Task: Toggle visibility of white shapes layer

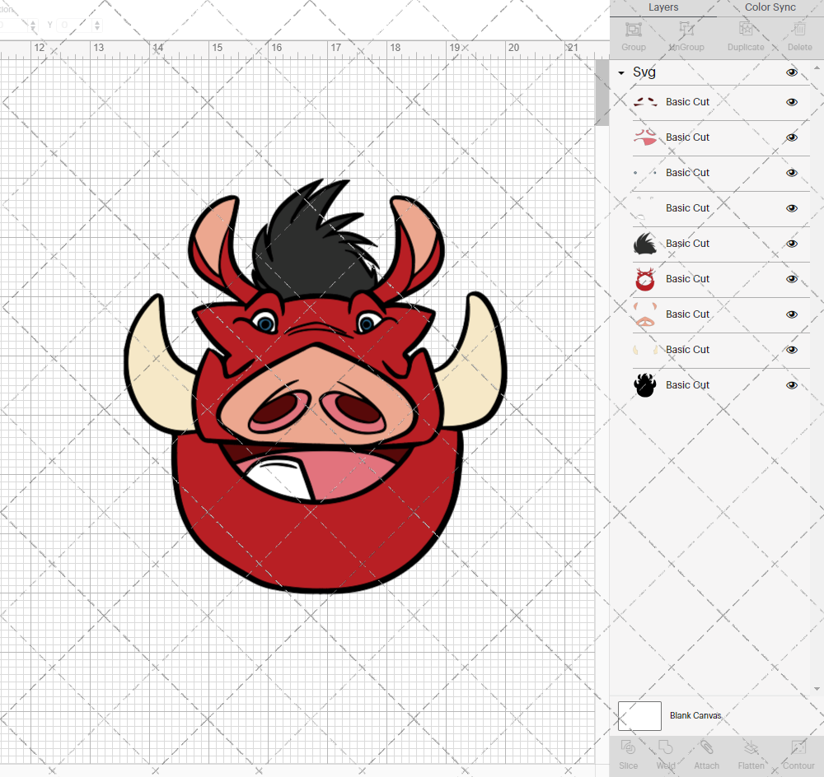Action: pos(791,208)
